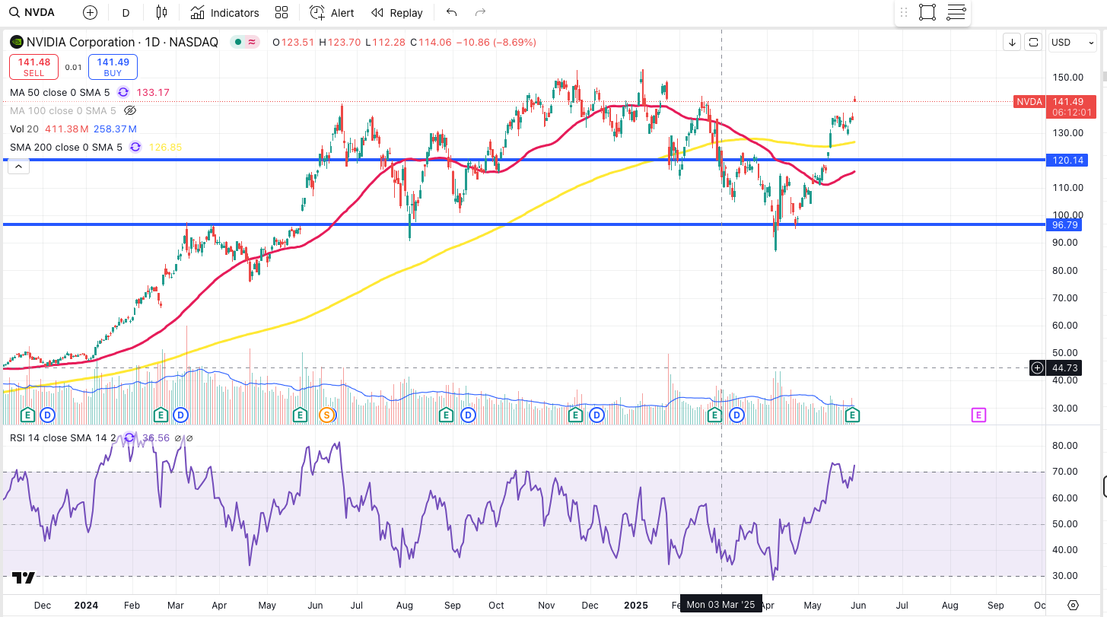Select the Vol 20 indicator legend
The image size is (1107, 617).
coord(25,129)
